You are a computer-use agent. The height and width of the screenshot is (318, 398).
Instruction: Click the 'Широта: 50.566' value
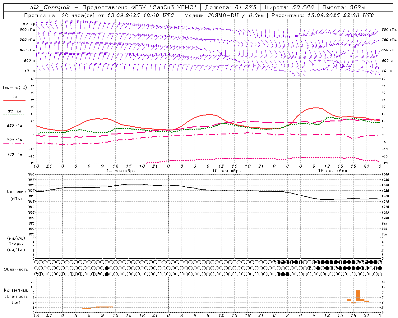[x=289, y=7]
